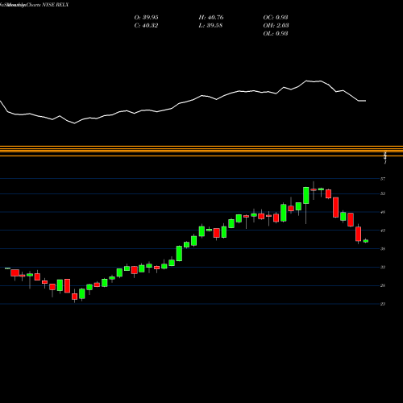
Task: Select the close value 'C: 40.32'
Action: coord(146,26)
